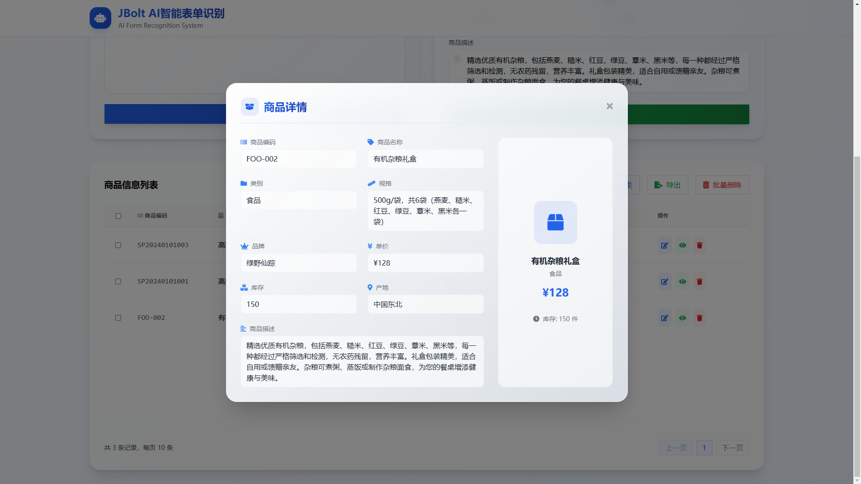Click the 产地 field showing 中国东北
This screenshot has width=861, height=484.
pos(426,304)
